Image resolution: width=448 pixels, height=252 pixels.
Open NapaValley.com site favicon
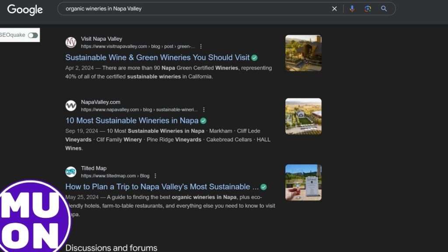click(71, 105)
